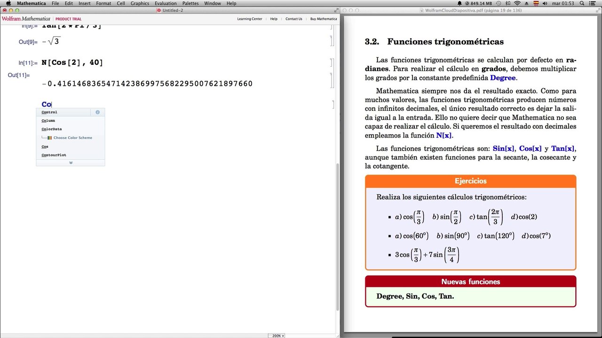Open the Mathematica application menu
The height and width of the screenshot is (338, 602).
click(32, 3)
